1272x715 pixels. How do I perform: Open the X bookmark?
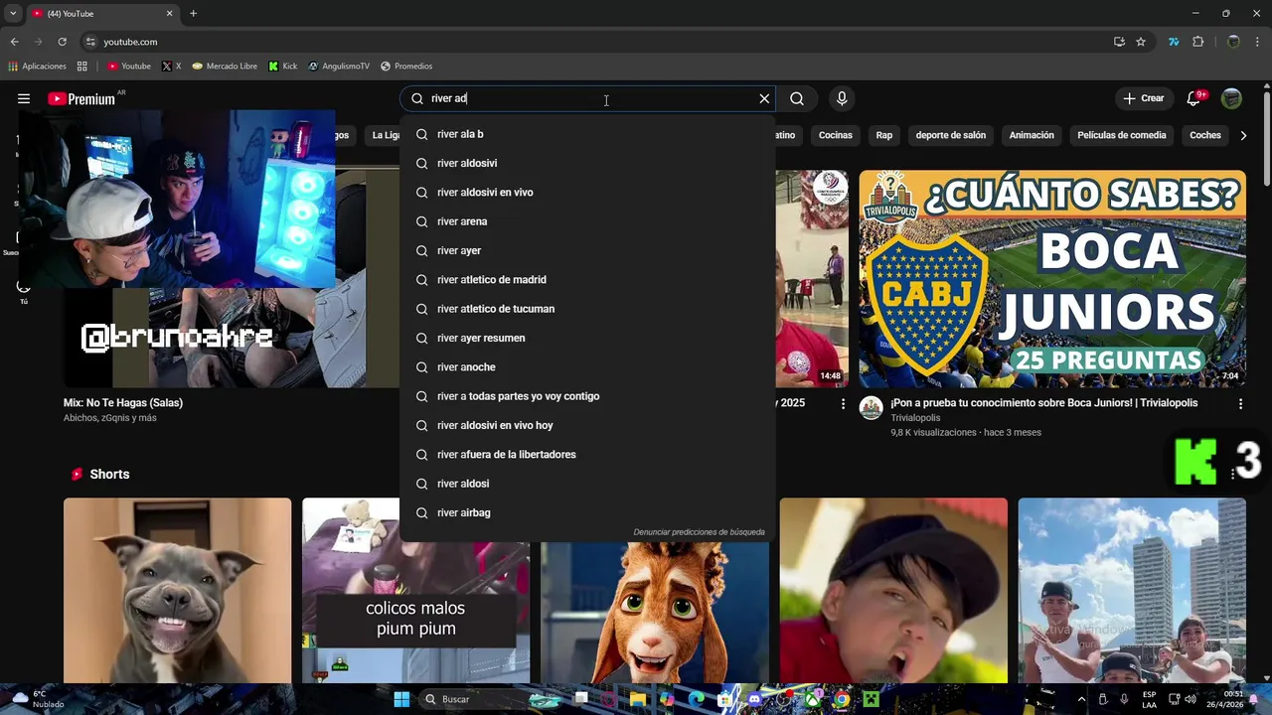pos(172,67)
